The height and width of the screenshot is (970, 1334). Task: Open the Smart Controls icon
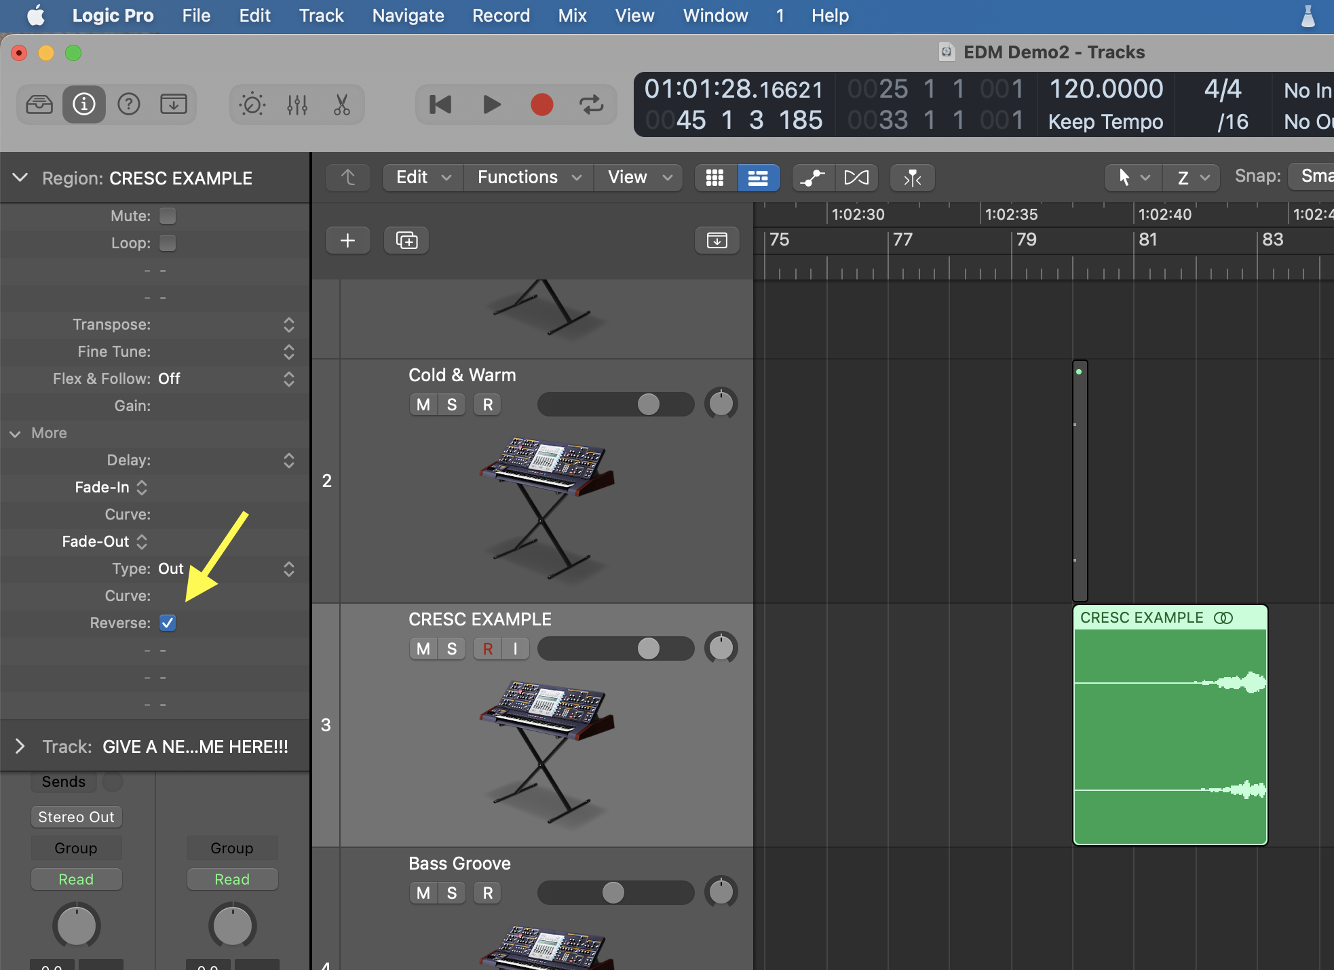pyautogui.click(x=252, y=104)
